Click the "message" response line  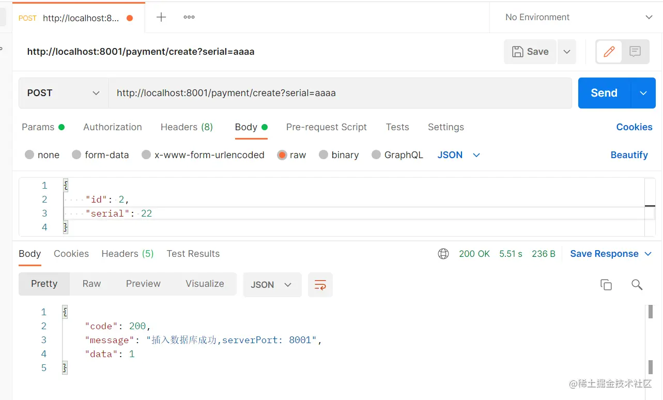pos(204,340)
